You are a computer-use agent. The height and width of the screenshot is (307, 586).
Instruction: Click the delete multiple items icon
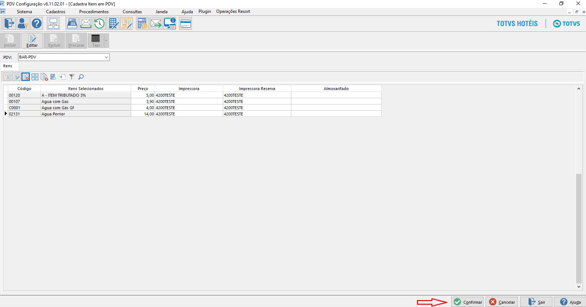pyautogui.click(x=44, y=77)
